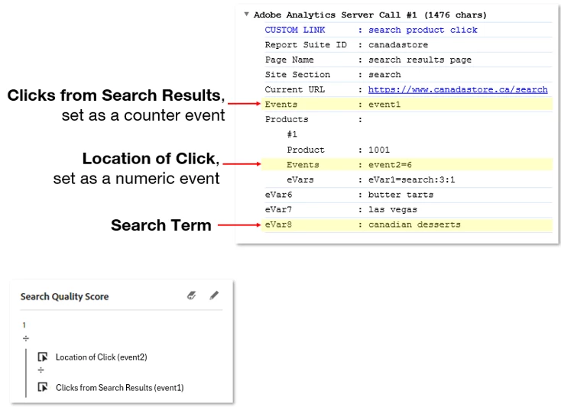Screen dimensions: 561x407
Task: Click the static number 1 in the formula
Action: pyautogui.click(x=24, y=325)
